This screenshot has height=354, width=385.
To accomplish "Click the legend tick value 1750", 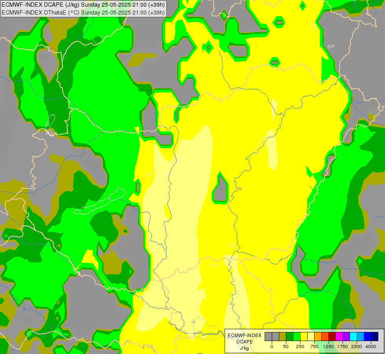I will coord(343,347).
